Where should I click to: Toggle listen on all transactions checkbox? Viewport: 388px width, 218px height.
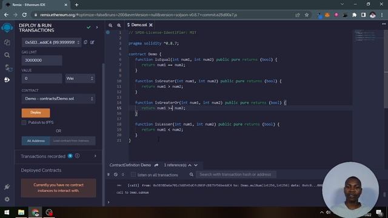click(133, 175)
